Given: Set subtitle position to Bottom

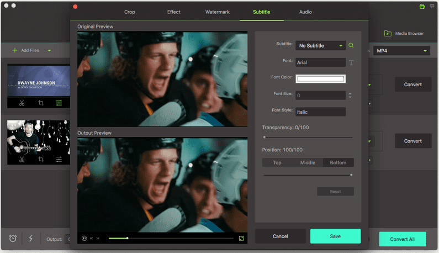Looking at the screenshot, I should click(338, 162).
